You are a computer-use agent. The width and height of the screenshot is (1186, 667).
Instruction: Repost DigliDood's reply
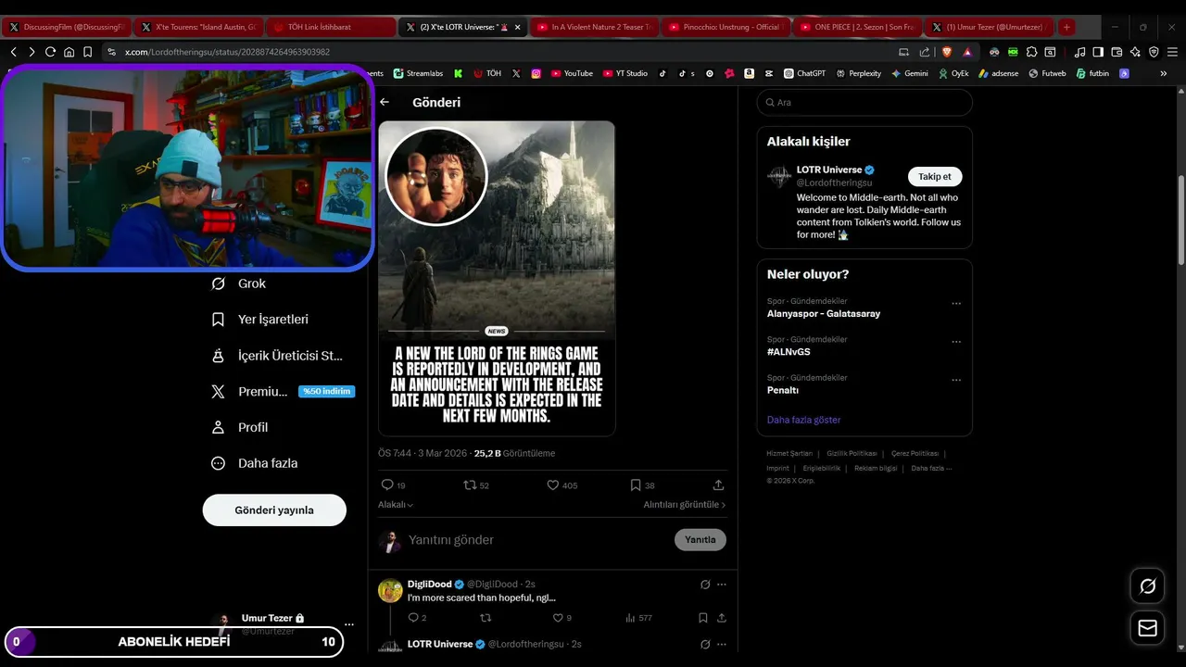tap(485, 618)
